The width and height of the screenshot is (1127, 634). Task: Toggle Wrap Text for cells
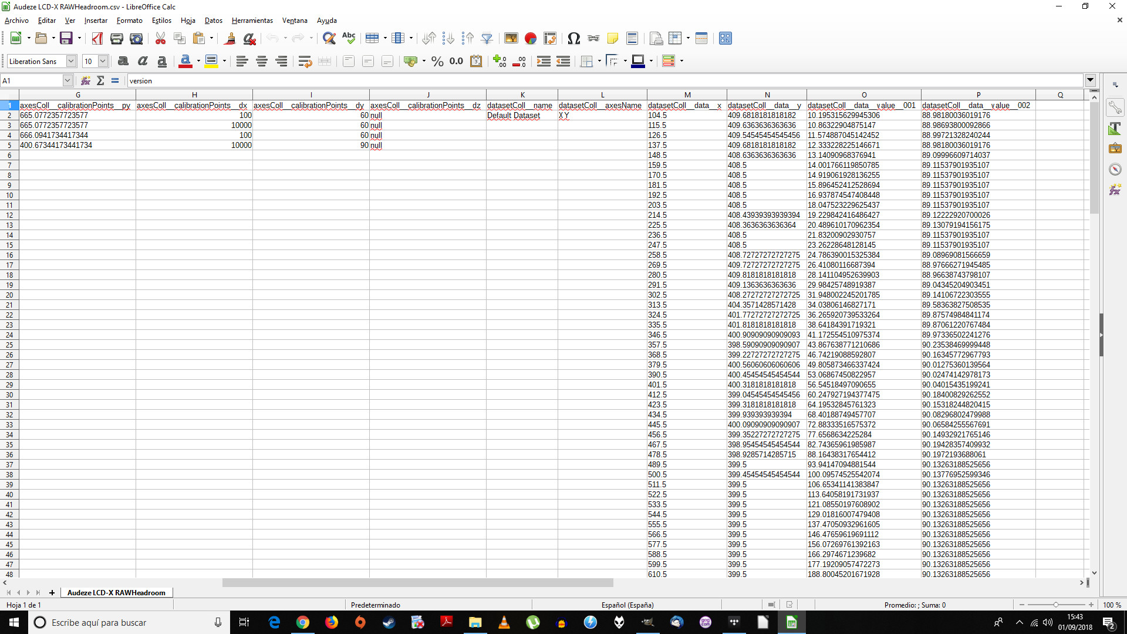click(305, 61)
